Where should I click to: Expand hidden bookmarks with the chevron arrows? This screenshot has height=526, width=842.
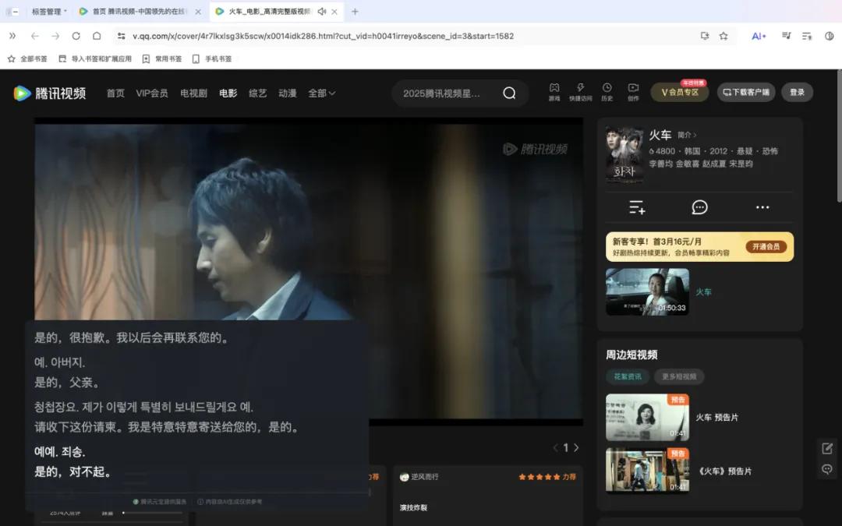[11, 36]
